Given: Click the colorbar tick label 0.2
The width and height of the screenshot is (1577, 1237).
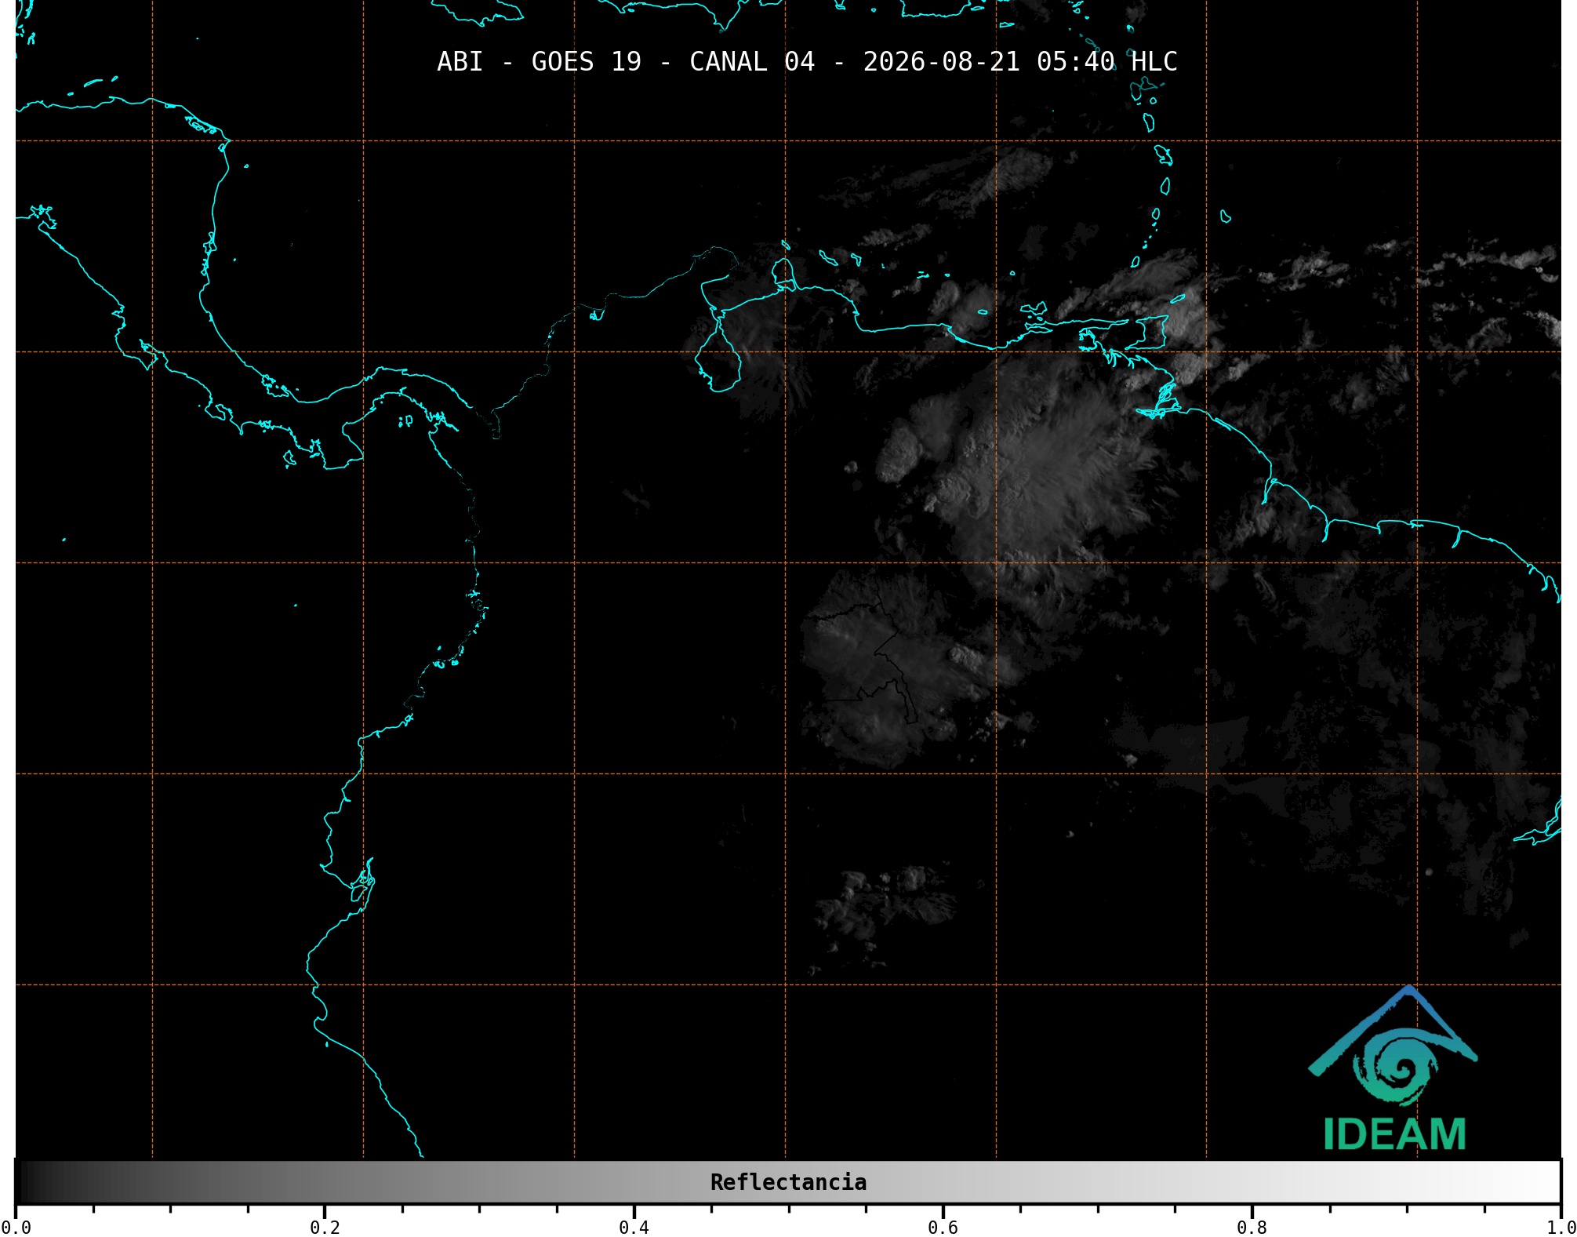Looking at the screenshot, I should coord(325,1228).
